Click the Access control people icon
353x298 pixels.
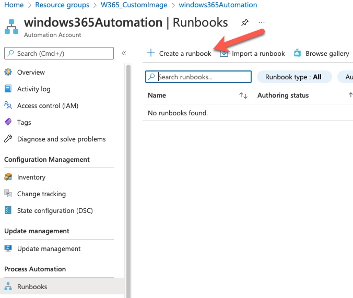coord(8,105)
